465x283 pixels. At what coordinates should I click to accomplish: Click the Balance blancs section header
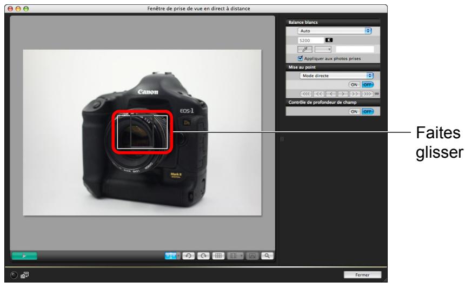coord(333,22)
